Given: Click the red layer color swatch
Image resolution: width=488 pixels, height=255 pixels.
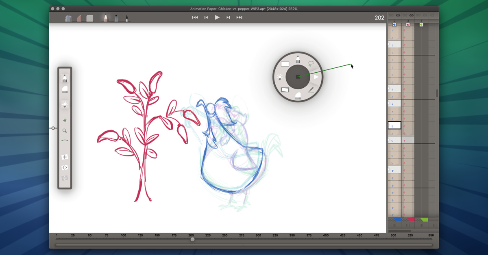Looking at the screenshot, I should click(411, 220).
